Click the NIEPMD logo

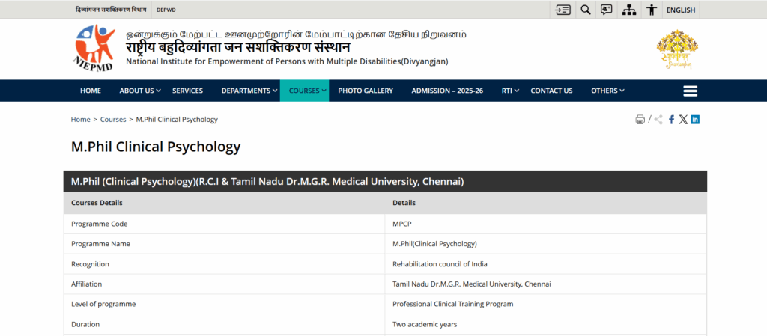click(x=94, y=48)
